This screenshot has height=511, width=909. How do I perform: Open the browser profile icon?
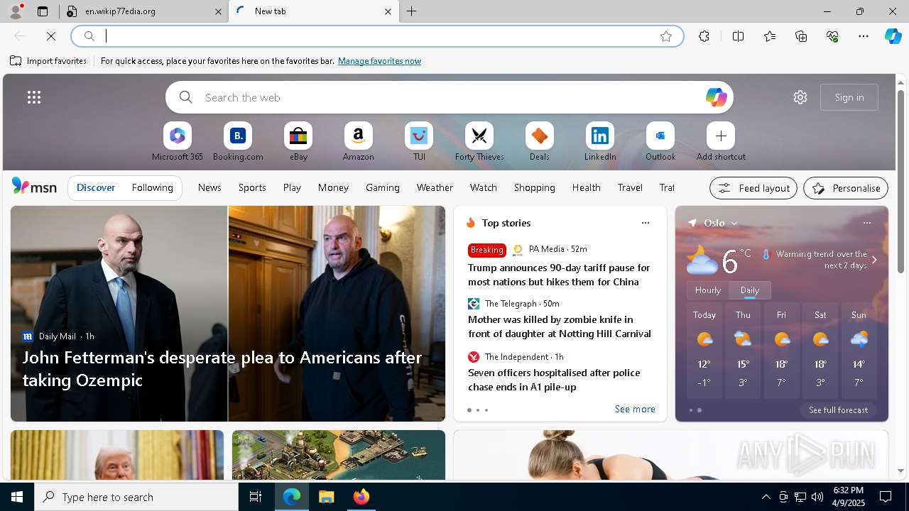pyautogui.click(x=15, y=11)
